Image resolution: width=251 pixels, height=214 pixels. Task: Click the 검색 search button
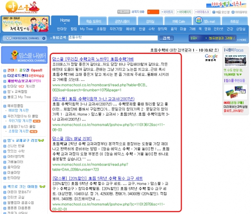[166, 38]
